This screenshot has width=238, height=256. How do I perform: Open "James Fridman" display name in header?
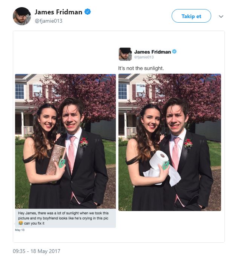point(58,12)
